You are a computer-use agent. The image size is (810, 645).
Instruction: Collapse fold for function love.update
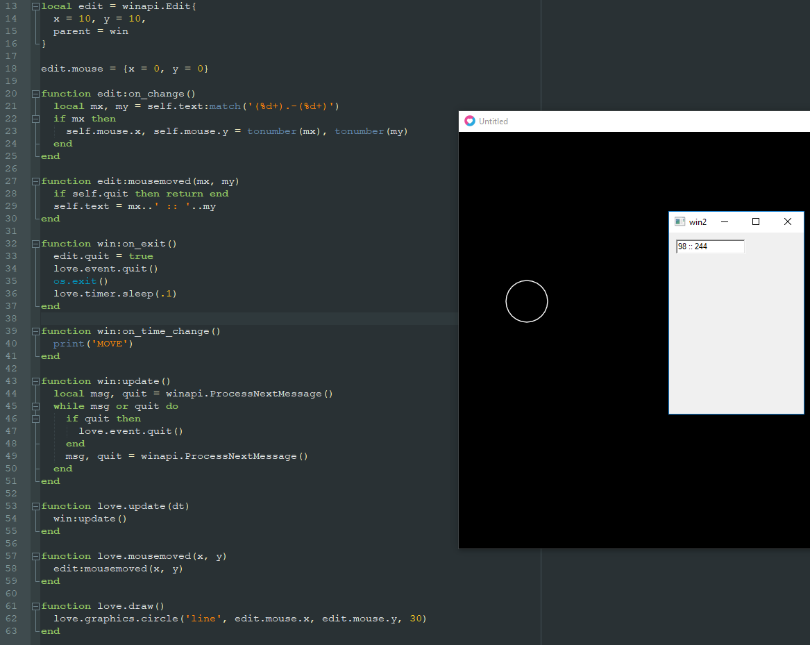[35, 507]
